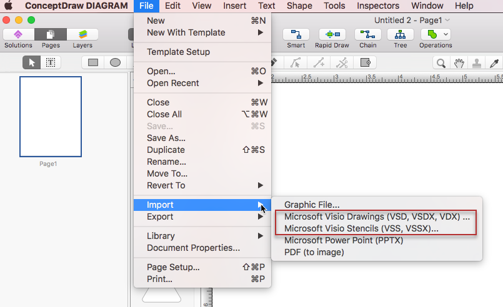Screen dimensions: 503x307
Task: Choose Save As... menu item
Action: coord(202,138)
